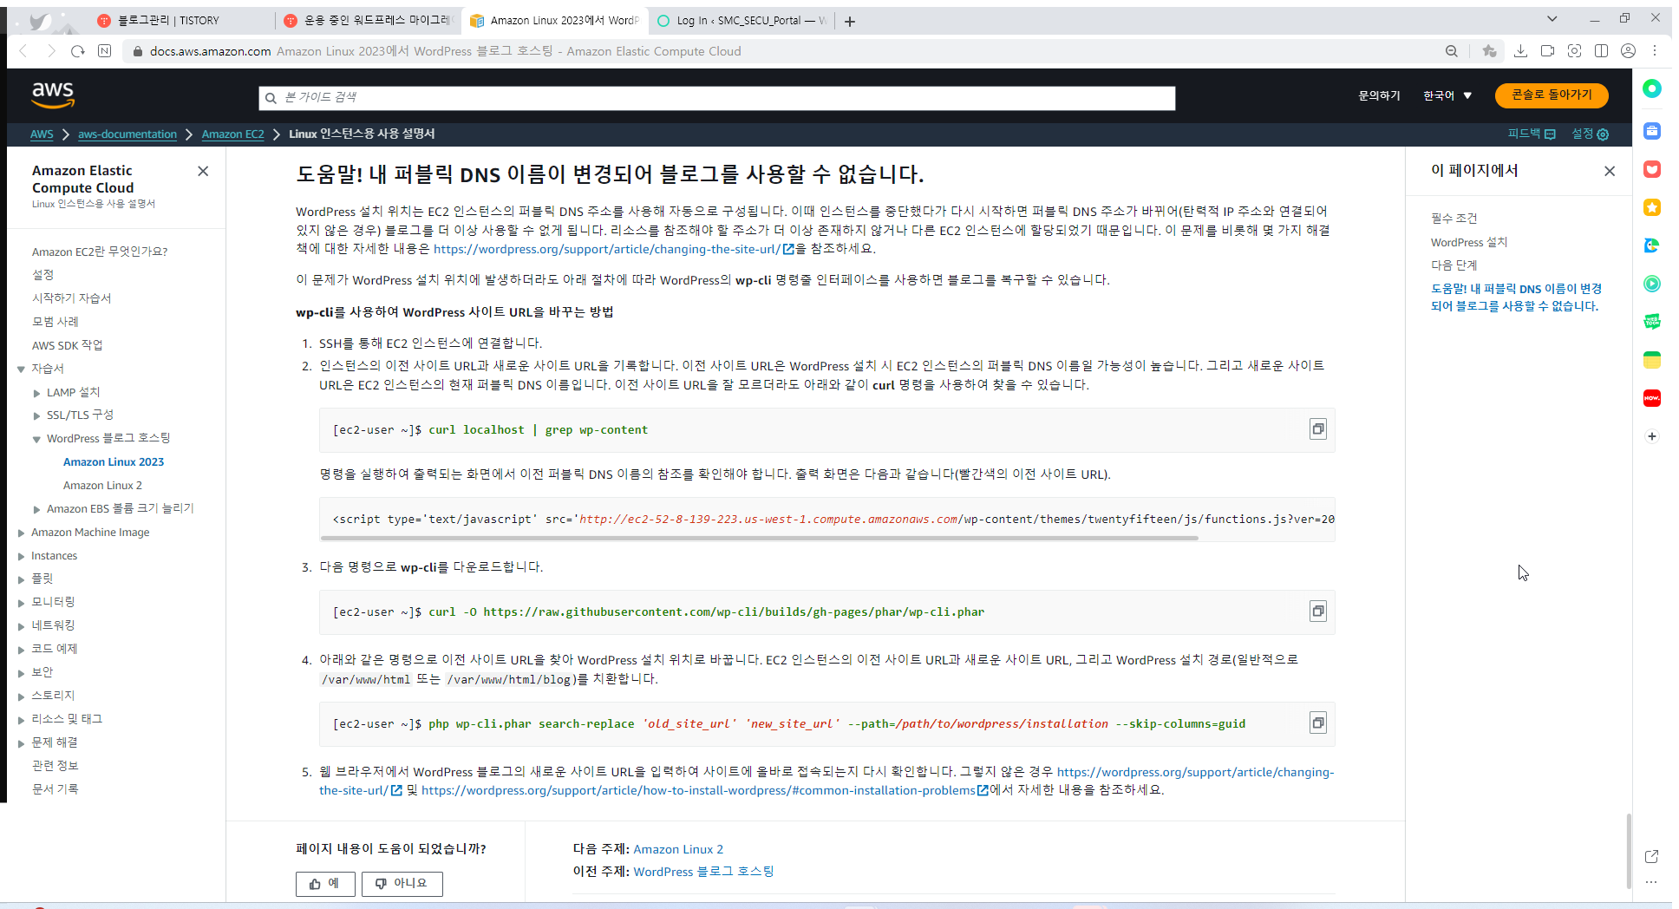Screen dimensions: 1679x909
Task: Open 이전 주제 WordPress 블로그 호스팅 link
Action: click(x=703, y=872)
